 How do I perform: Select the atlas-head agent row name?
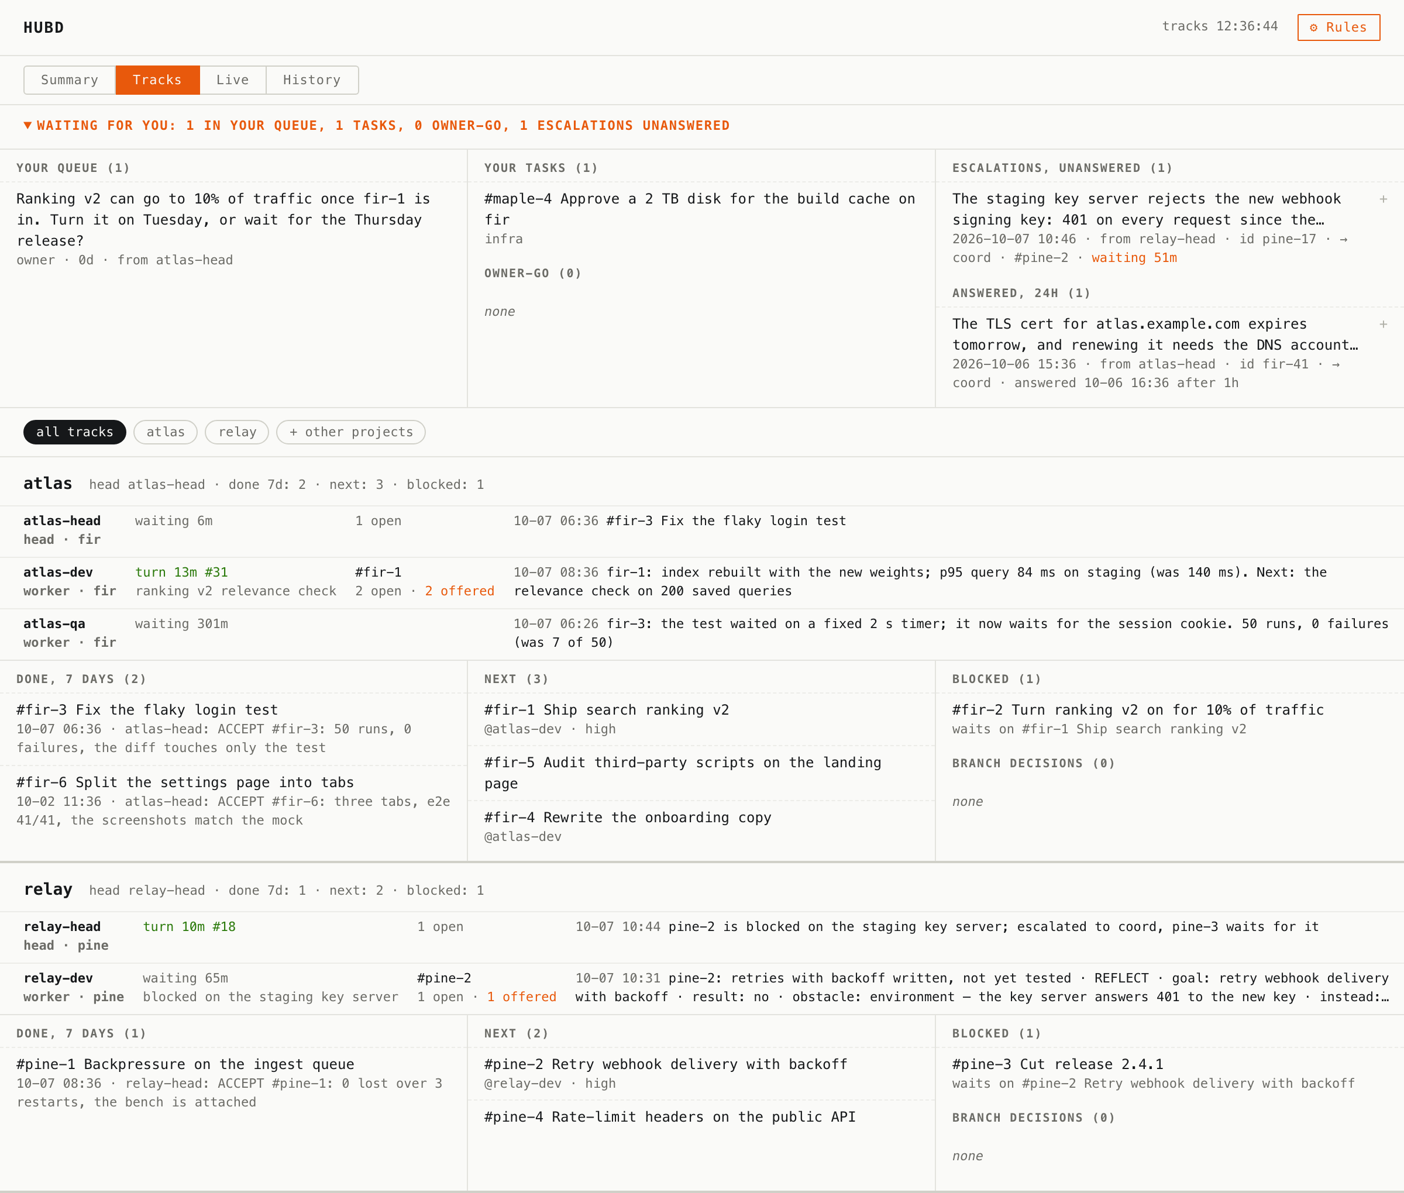point(62,520)
